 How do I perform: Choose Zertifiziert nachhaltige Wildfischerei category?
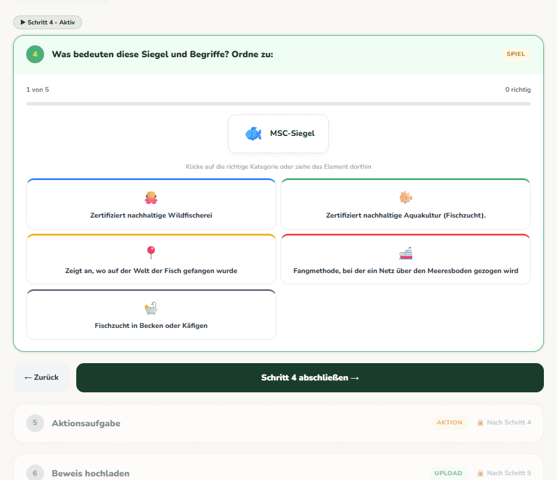(x=151, y=204)
